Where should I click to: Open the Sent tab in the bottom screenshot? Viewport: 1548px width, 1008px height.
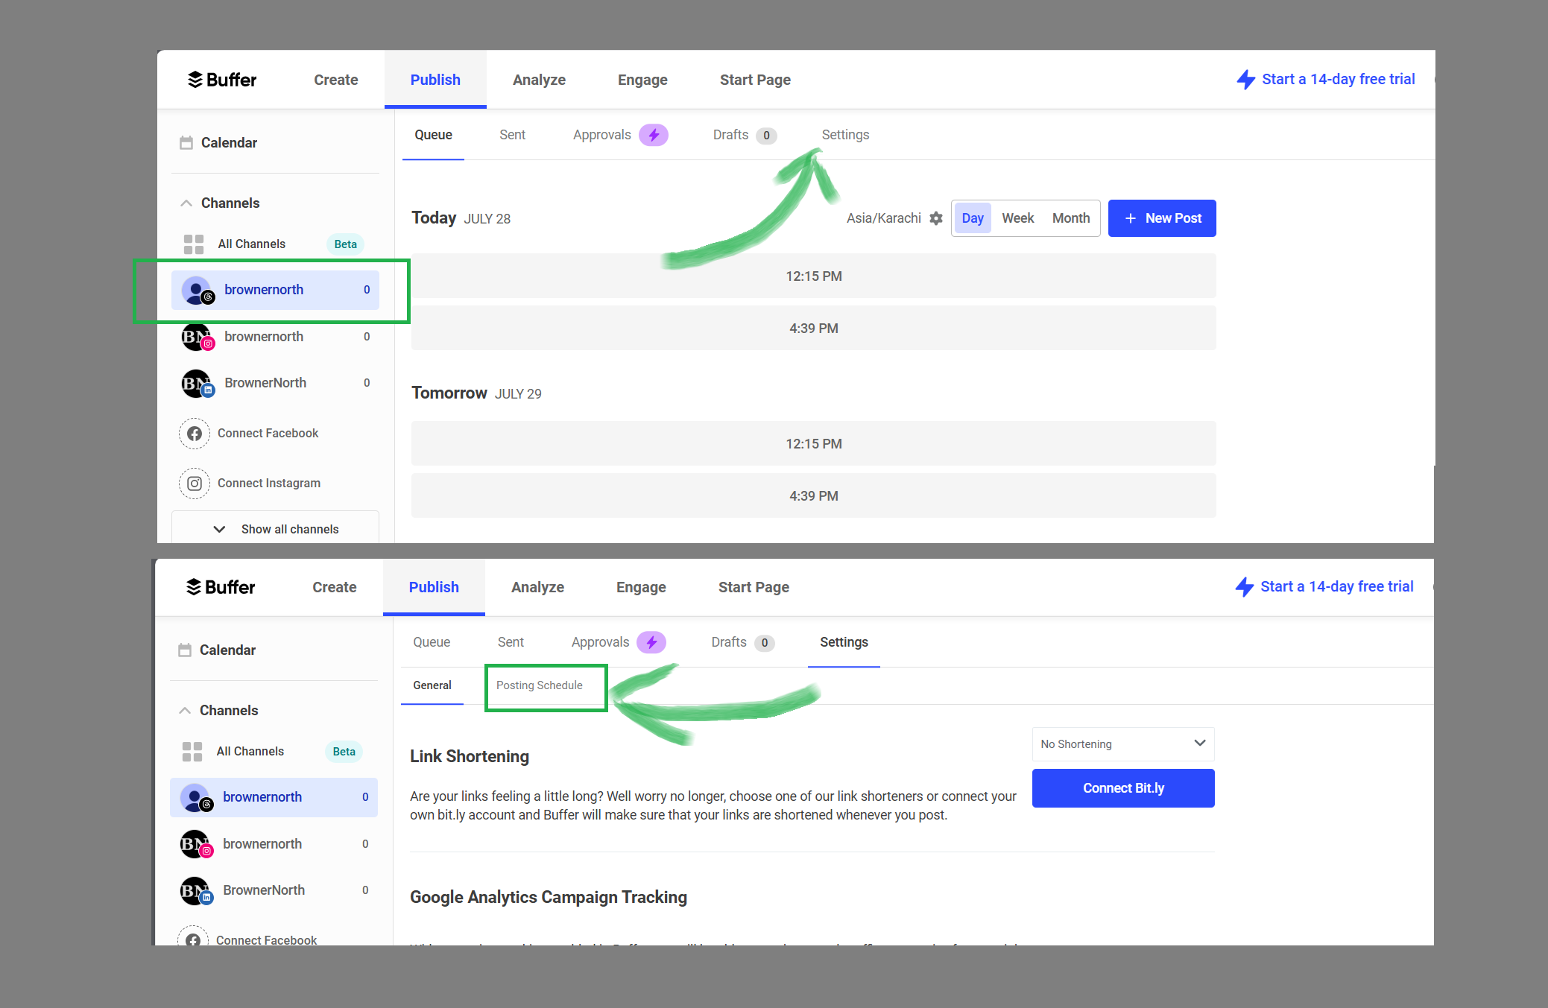click(511, 642)
